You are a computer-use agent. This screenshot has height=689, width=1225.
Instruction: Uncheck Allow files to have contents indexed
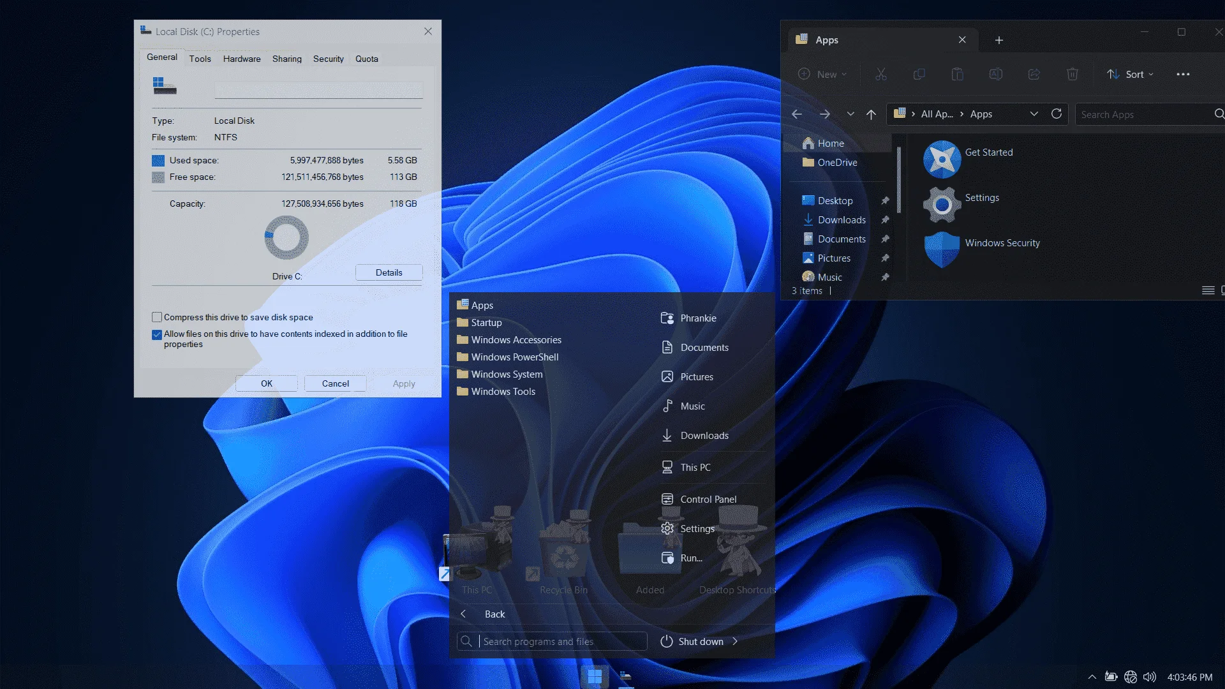click(x=157, y=334)
